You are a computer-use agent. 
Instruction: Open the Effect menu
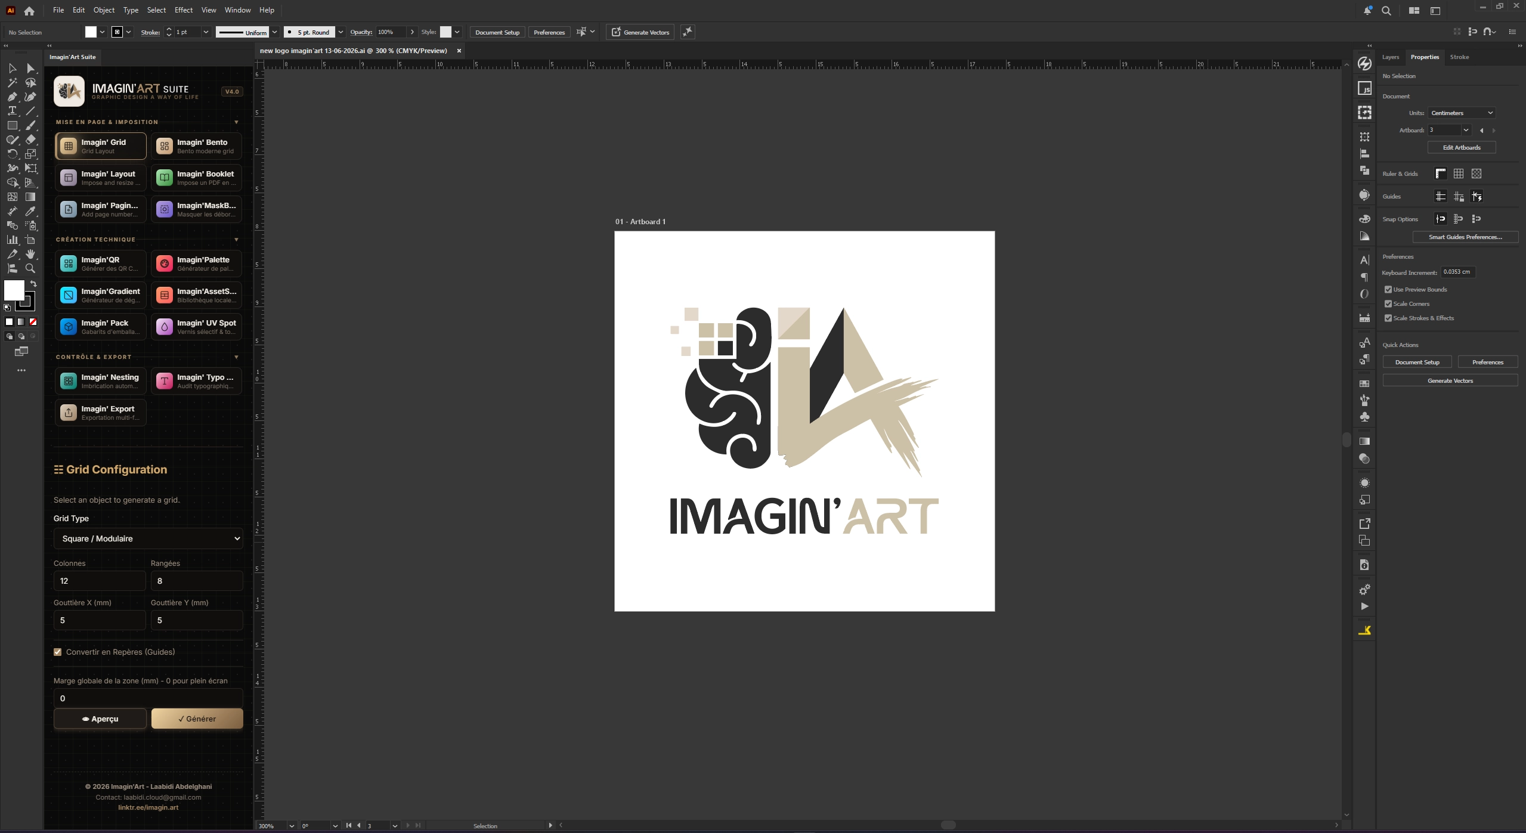[184, 10]
